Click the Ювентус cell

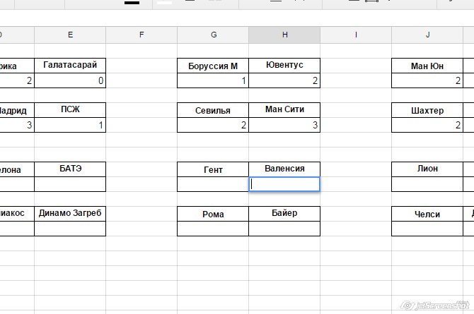coord(284,66)
